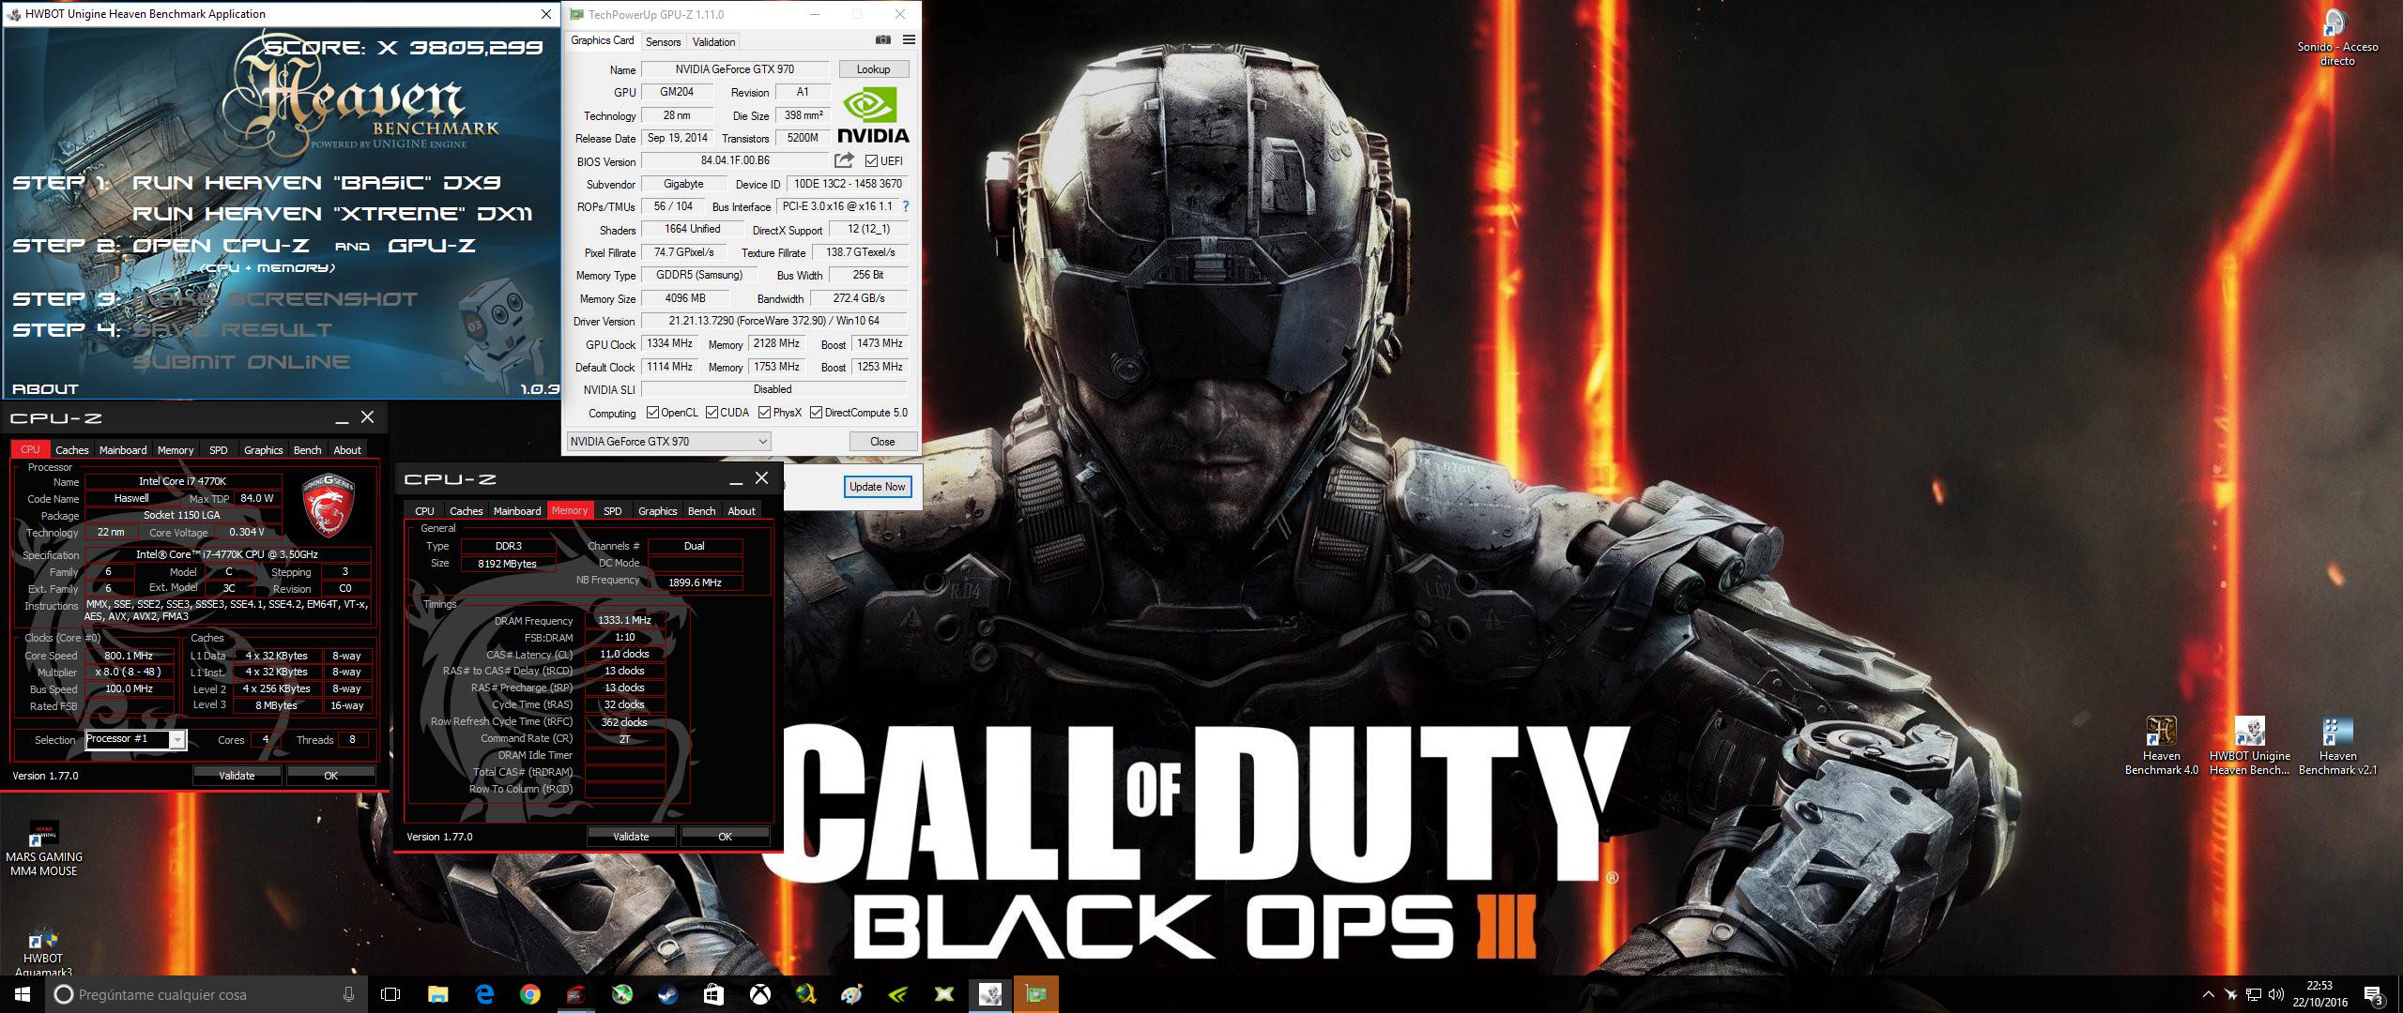Toggle the OpenCL checkbox
The image size is (2403, 1013).
click(652, 413)
